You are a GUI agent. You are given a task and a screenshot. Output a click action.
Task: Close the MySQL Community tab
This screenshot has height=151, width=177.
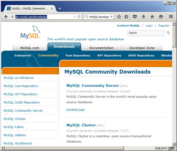pyautogui.click(x=52, y=8)
